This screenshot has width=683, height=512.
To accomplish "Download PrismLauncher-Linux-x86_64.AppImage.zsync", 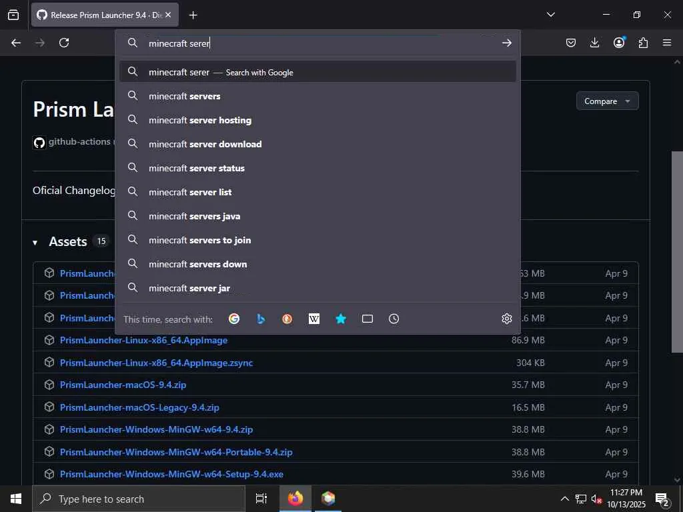I will coord(156,363).
